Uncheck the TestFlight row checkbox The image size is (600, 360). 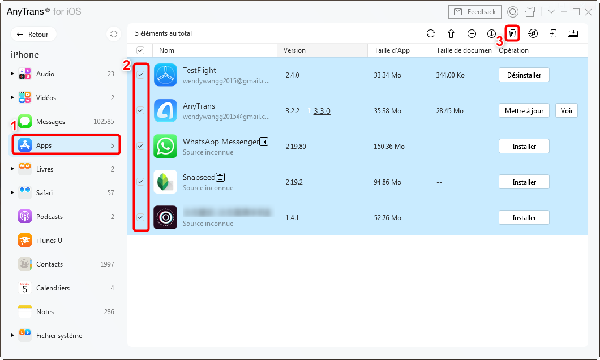coord(140,75)
